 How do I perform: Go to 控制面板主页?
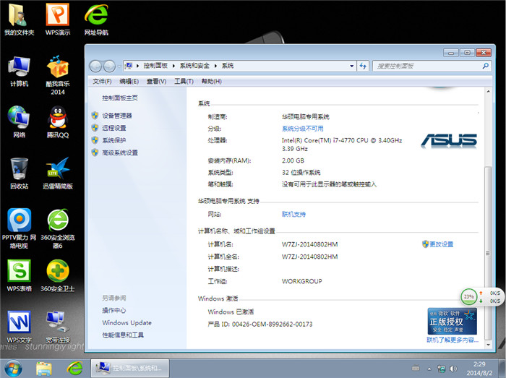point(120,98)
